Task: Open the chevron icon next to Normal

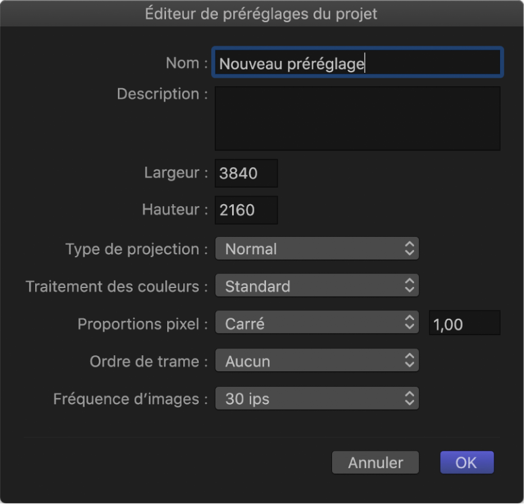Action: pos(410,249)
